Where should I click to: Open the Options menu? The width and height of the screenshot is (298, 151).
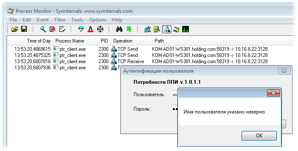[x=98, y=20]
